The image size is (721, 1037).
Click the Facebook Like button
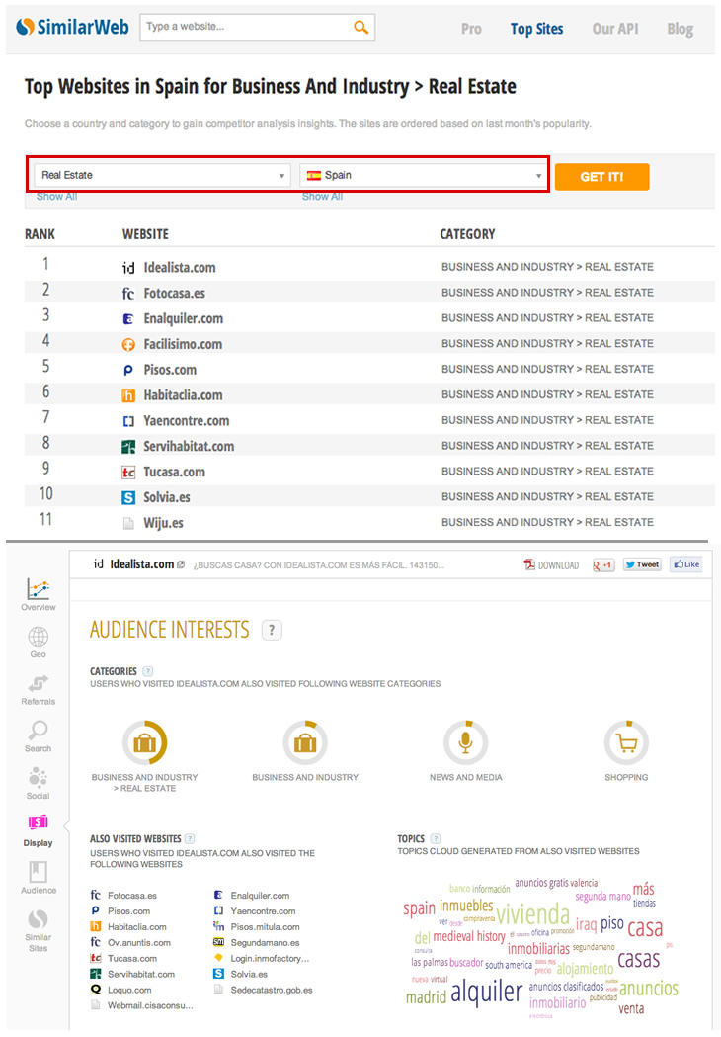pyautogui.click(x=686, y=564)
